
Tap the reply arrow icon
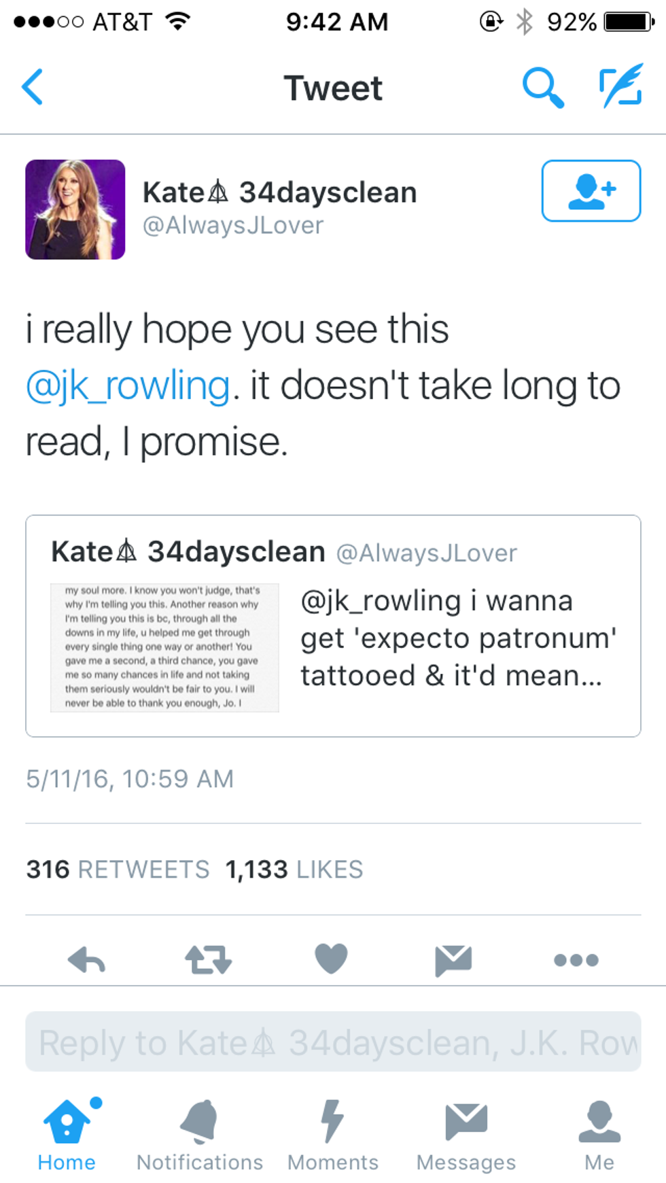pyautogui.click(x=86, y=960)
